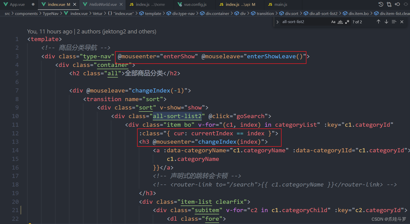Click class name 'container' on line 4
This screenshot has width=410, height=224.
click(x=113, y=65)
